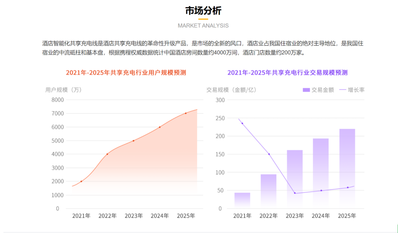The width and height of the screenshot is (398, 233).
Task: Click the purple 交易规模预测 chart title
Action: [x=287, y=73]
